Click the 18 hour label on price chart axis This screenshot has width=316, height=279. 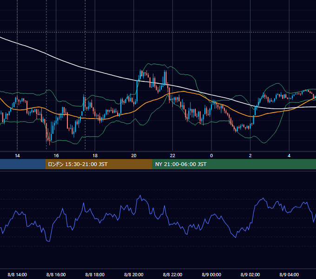pyautogui.click(x=95, y=156)
